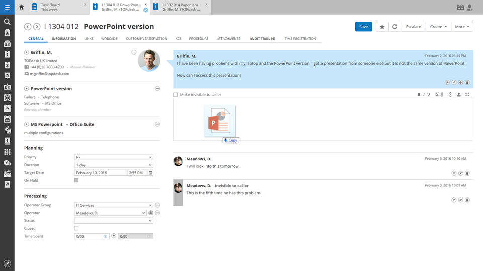Go to previous incident arrow
Screen dimensions: 483x271
coord(28,27)
